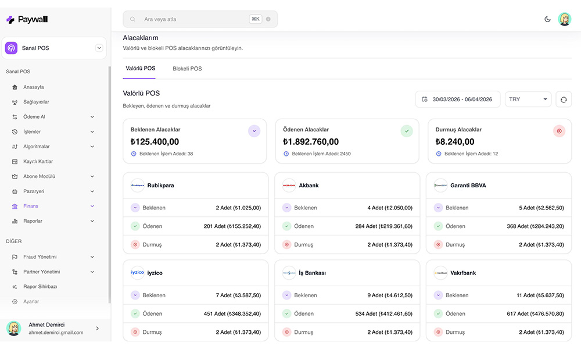Click the purple icon on Beklenen Alacaklar card
581x349 pixels.
click(x=254, y=131)
